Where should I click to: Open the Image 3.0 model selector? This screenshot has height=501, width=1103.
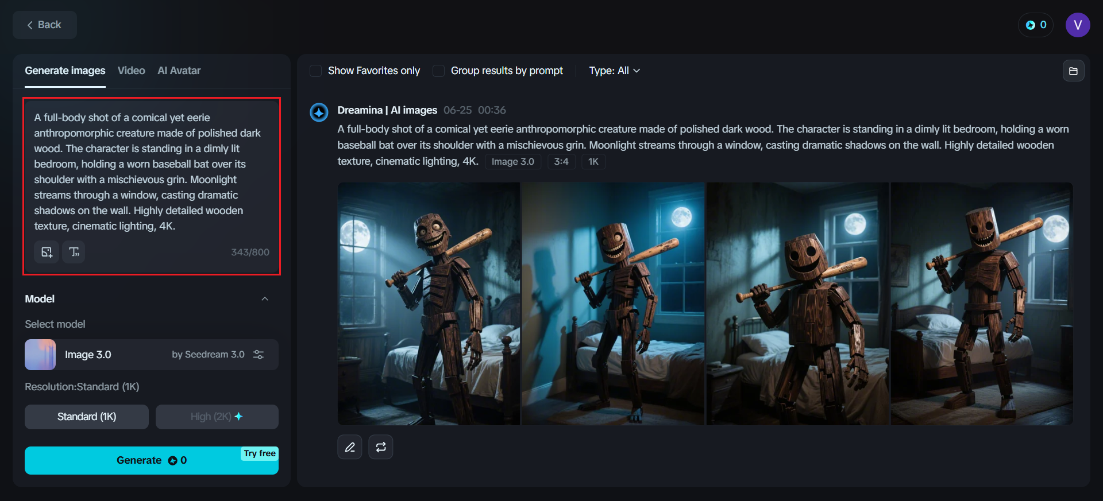coord(152,355)
